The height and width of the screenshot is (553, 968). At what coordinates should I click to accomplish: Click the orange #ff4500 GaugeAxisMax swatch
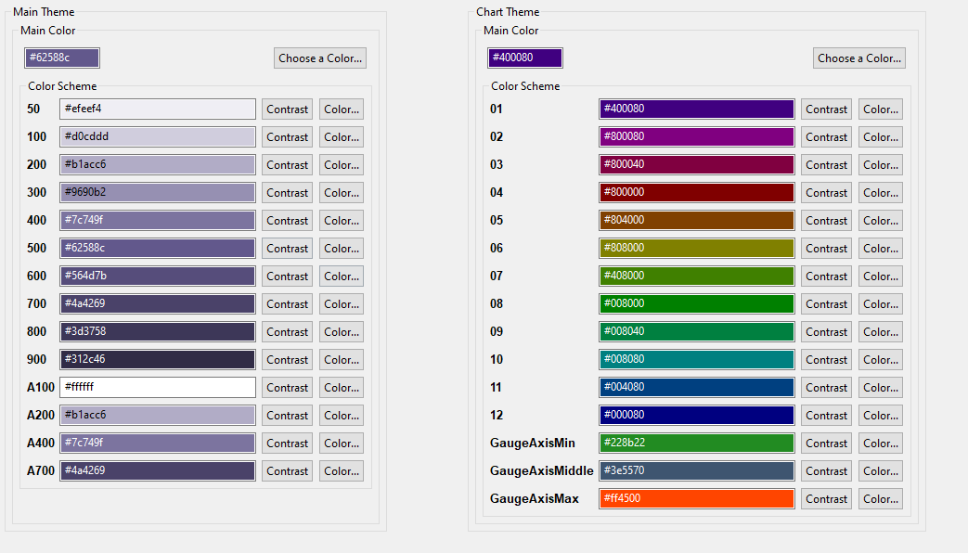point(697,498)
